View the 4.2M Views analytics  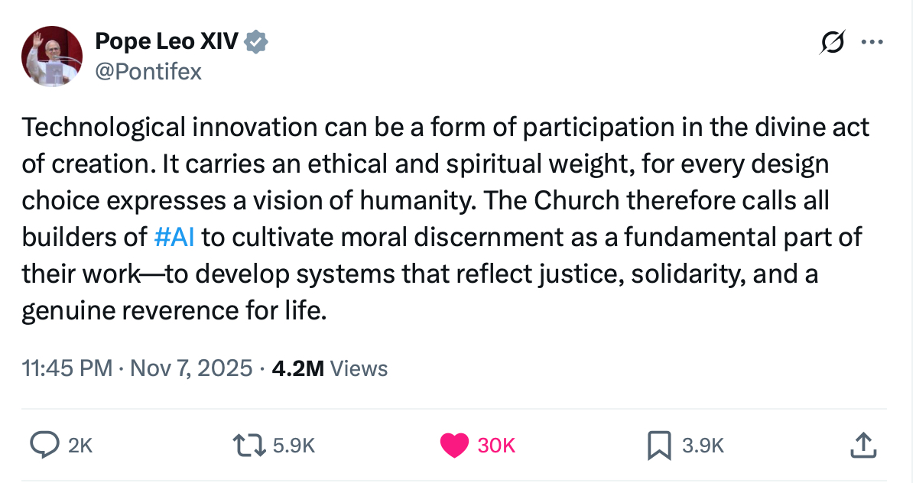(330, 368)
